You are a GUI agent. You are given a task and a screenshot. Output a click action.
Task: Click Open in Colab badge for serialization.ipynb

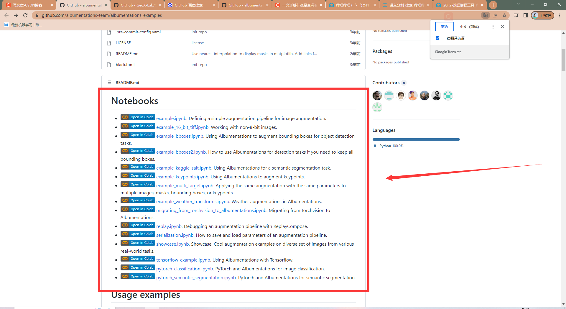click(138, 234)
